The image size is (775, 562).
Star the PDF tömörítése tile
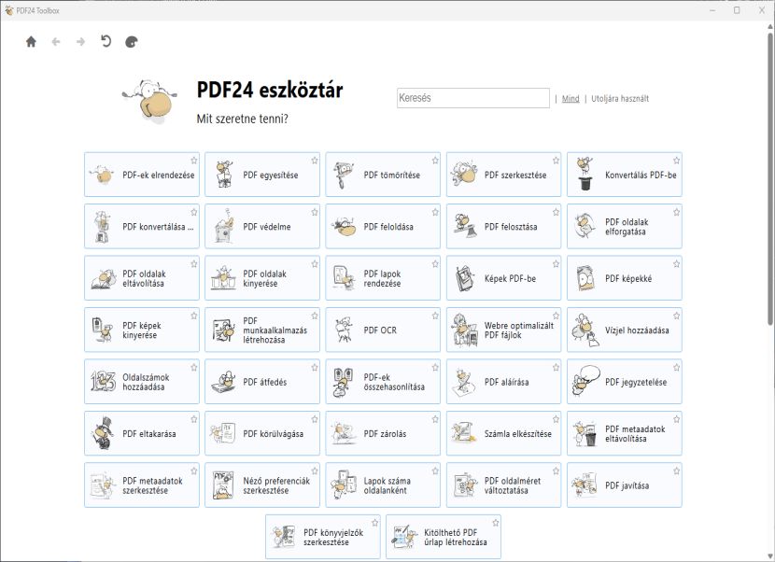[435, 161]
